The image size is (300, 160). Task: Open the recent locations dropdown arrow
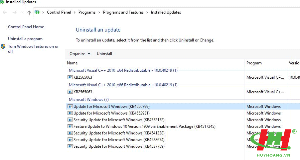point(22,12)
